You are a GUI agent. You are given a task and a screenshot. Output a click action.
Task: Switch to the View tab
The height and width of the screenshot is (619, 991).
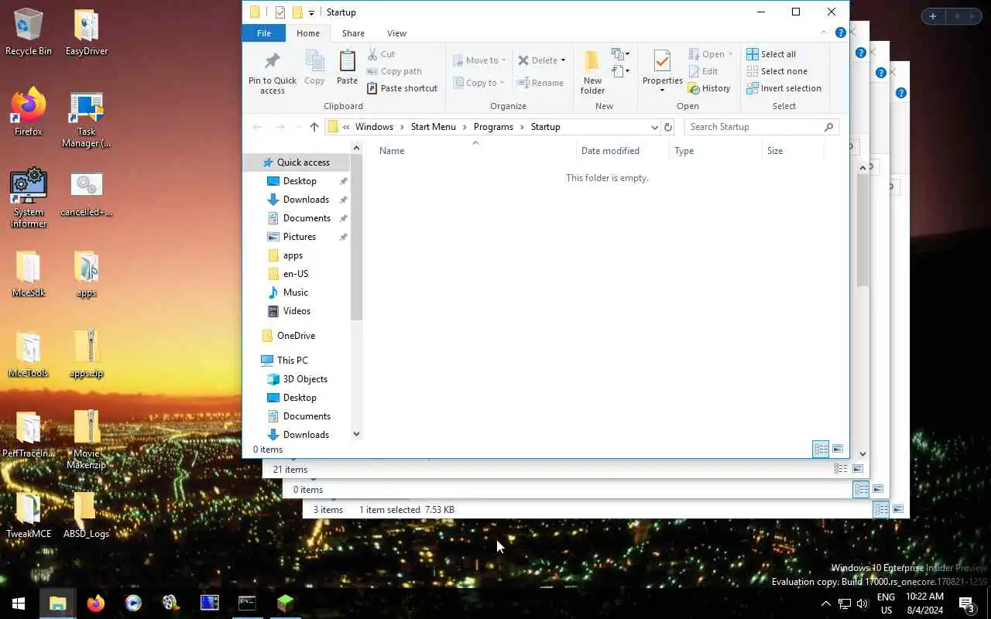coord(396,33)
